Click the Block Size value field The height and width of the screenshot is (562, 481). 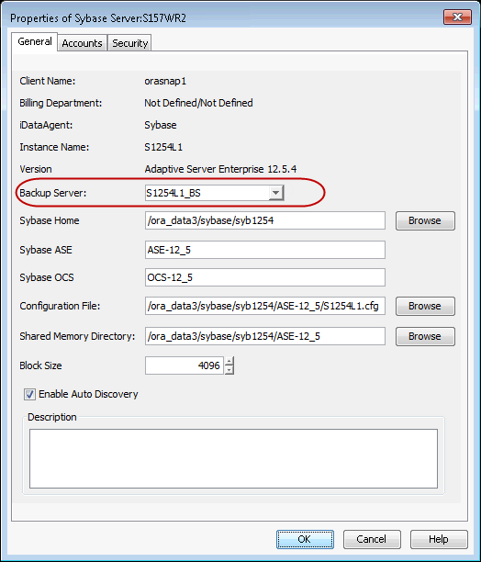[185, 365]
